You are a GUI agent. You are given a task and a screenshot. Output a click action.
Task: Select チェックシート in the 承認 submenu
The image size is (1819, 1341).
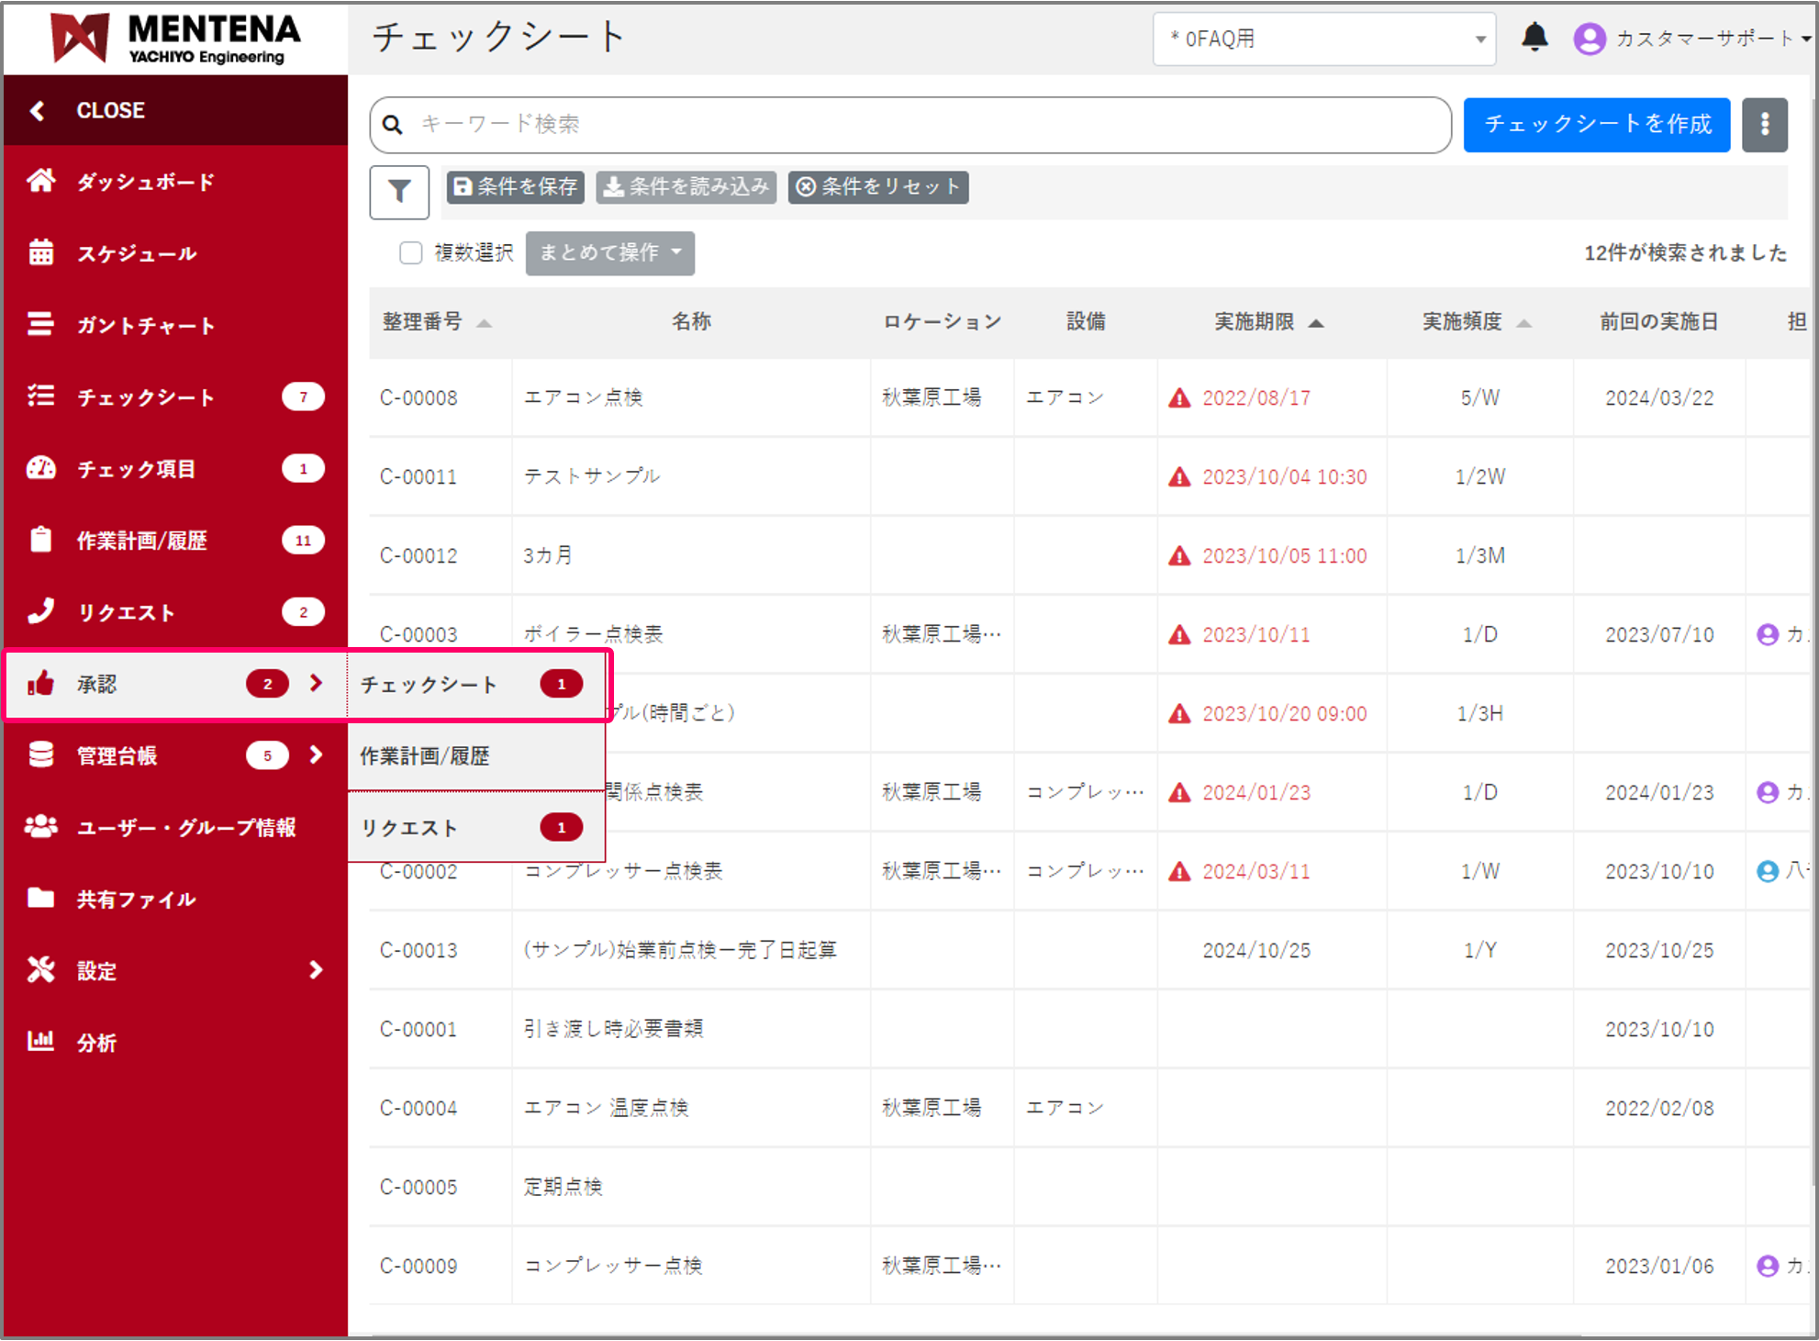tap(429, 685)
